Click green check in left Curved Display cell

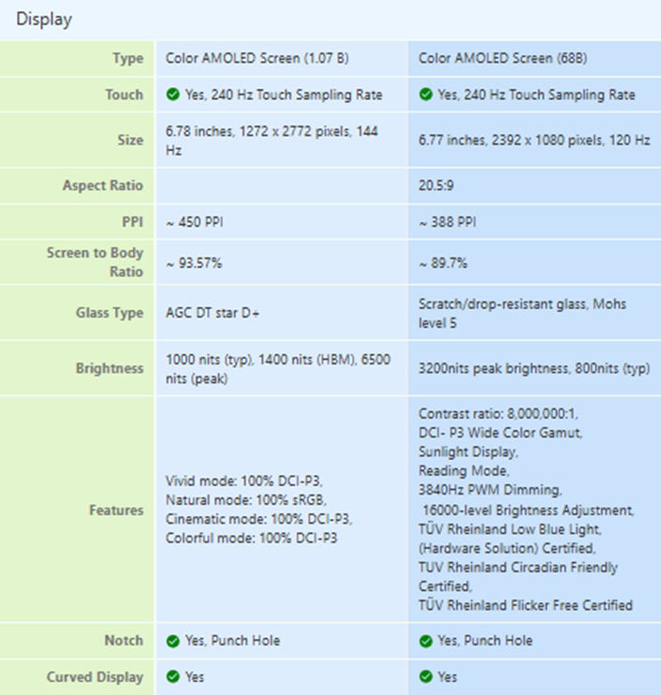(172, 676)
